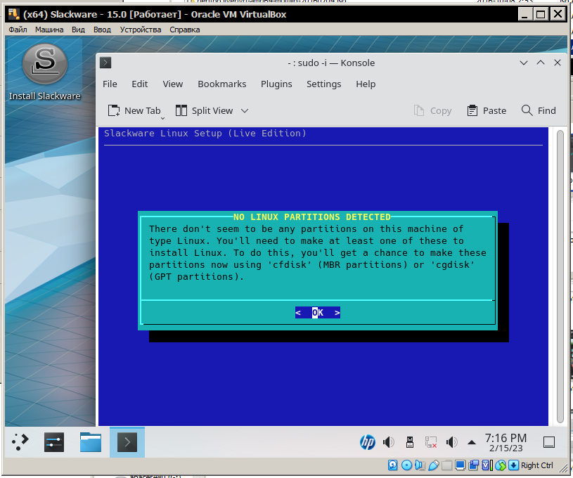
Task: Expand hidden system tray icons arrow
Action: click(472, 443)
